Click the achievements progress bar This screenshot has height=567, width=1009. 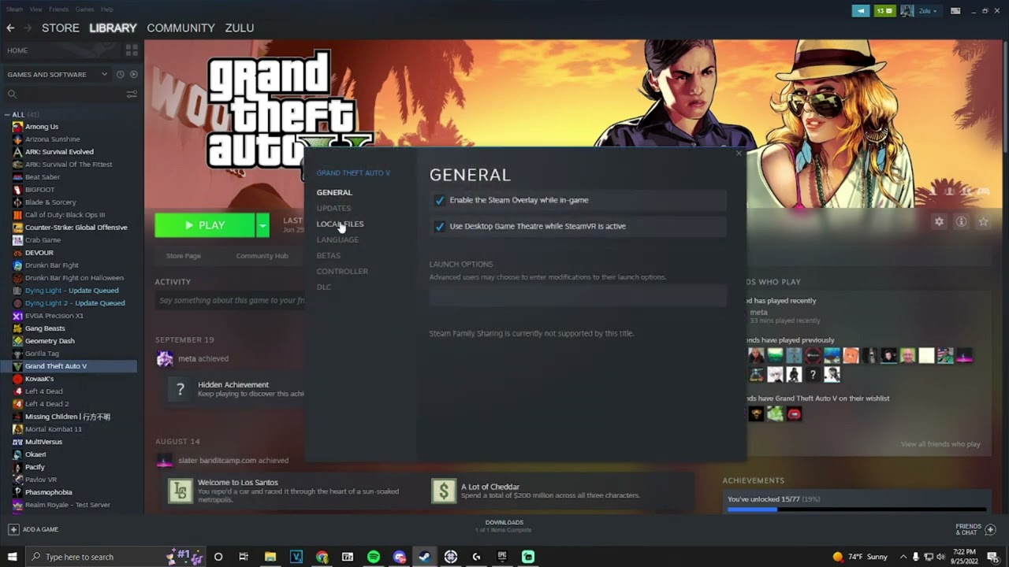(857, 510)
